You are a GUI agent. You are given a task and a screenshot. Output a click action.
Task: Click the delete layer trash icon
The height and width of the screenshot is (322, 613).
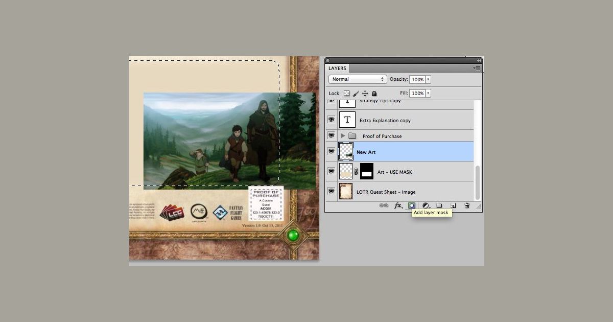pyautogui.click(x=467, y=205)
